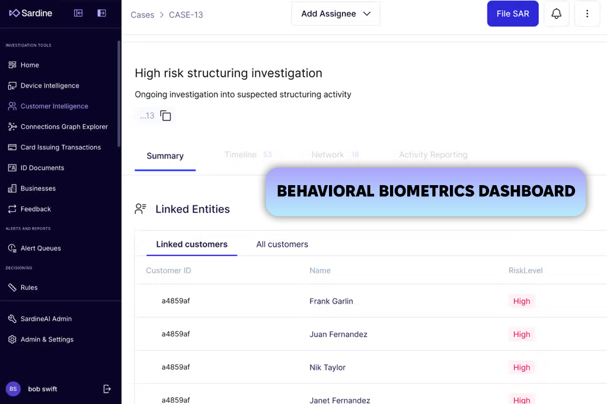The width and height of the screenshot is (607, 404).
Task: Click High risk badge for Juan Fernandez
Action: [522, 334]
